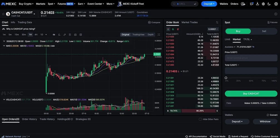Open the messages notification icon

(252, 4)
